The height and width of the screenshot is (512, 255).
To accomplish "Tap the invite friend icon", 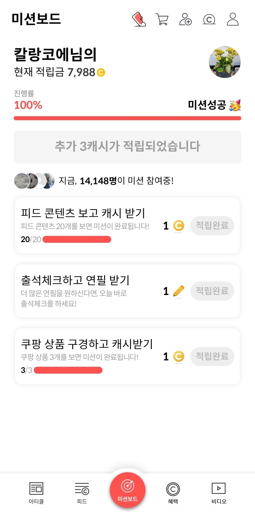I will 185,19.
